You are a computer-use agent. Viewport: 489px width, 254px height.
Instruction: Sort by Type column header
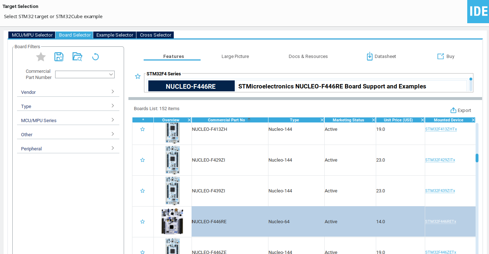294,120
